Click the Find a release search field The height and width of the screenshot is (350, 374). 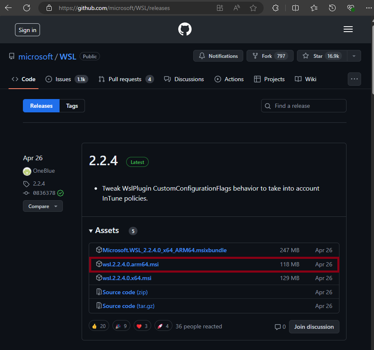pyautogui.click(x=304, y=106)
